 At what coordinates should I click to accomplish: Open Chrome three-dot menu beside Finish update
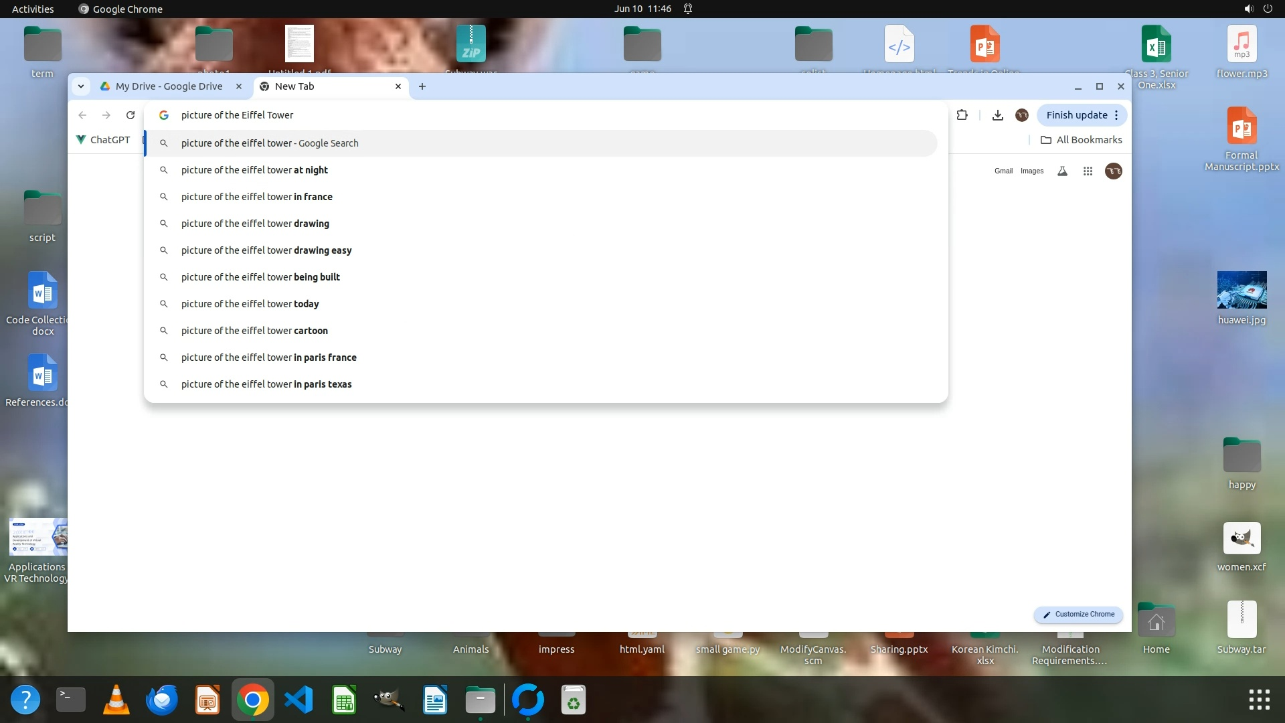[1116, 115]
